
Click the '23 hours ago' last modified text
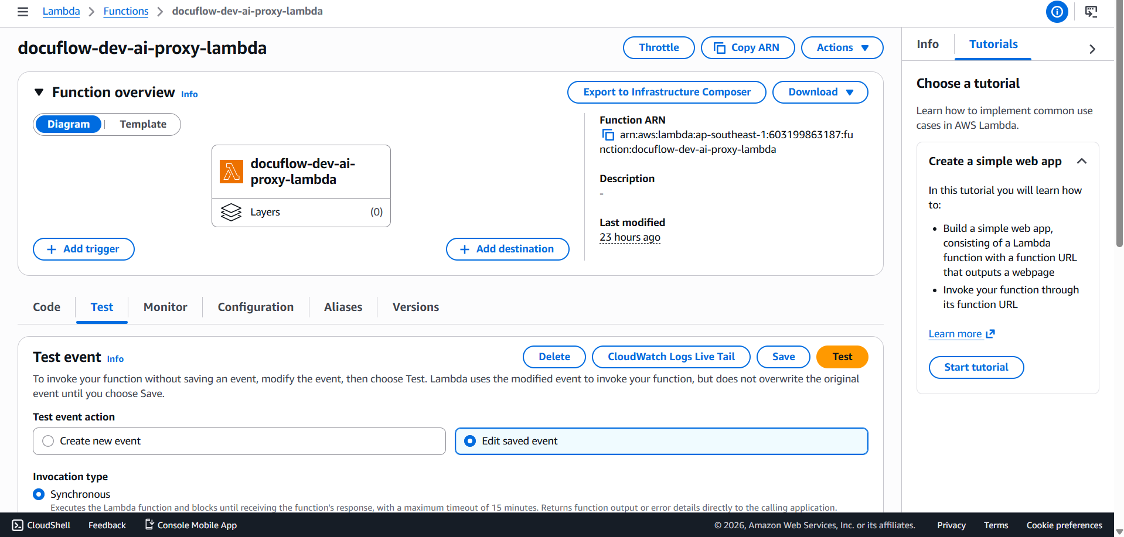[630, 238]
